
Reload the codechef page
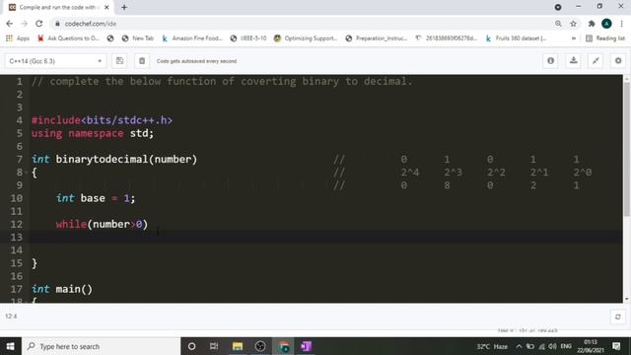click(x=39, y=24)
